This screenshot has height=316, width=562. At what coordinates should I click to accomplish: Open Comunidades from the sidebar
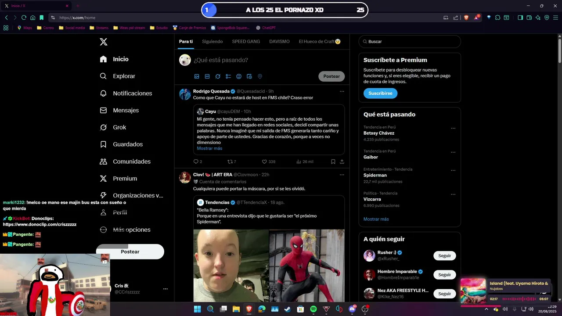[125, 162]
